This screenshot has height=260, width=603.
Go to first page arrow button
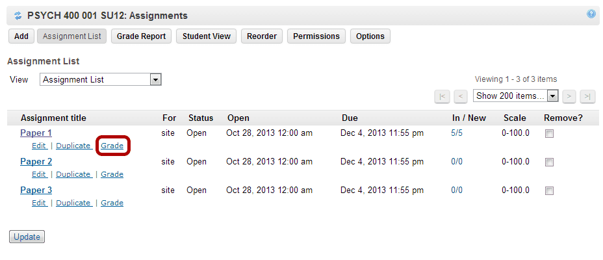pyautogui.click(x=442, y=96)
